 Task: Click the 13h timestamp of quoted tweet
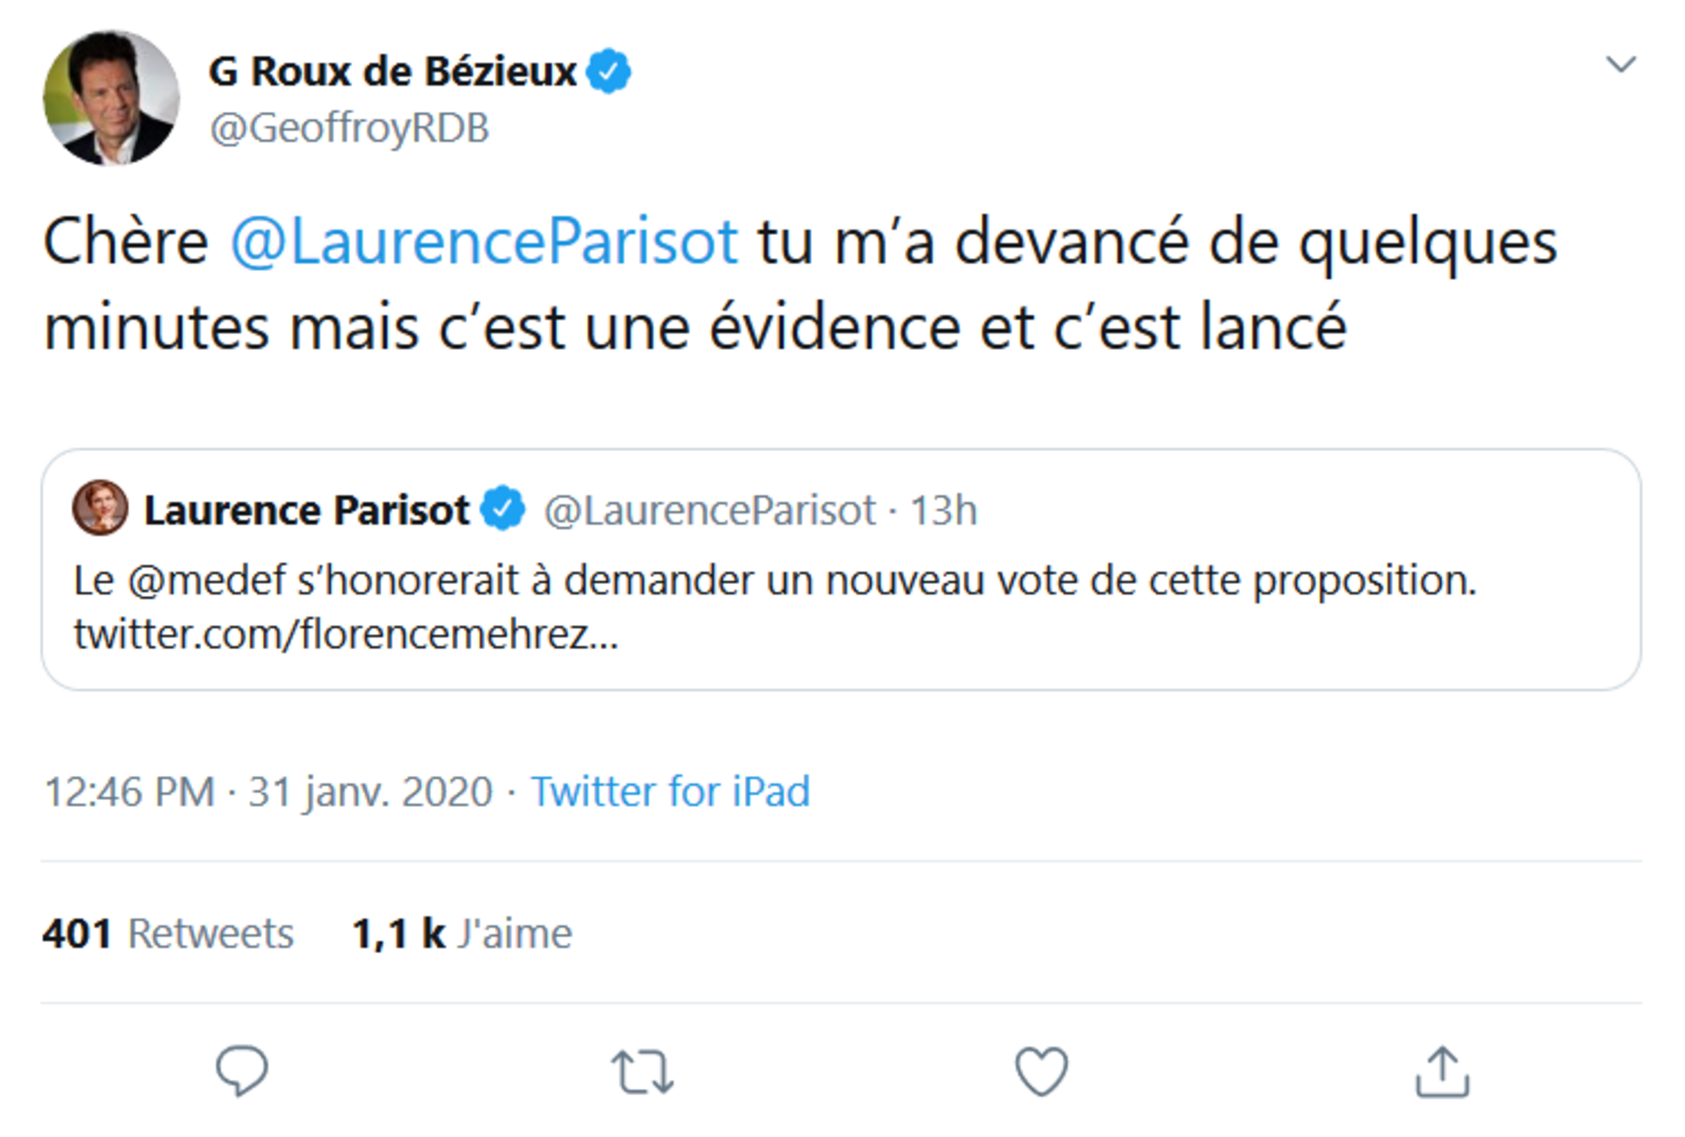point(944,510)
